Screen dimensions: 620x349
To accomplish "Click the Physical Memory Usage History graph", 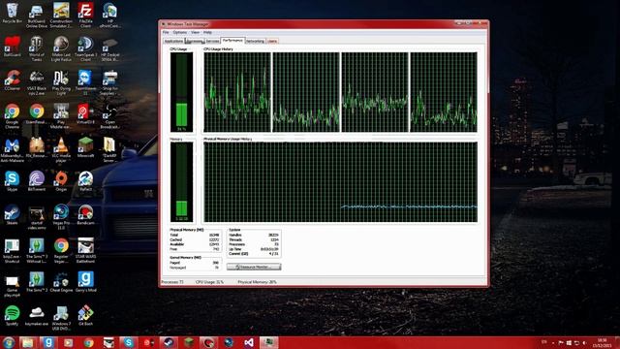I will (x=340, y=182).
